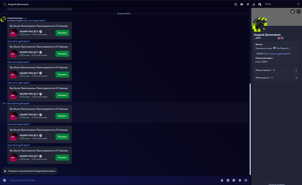Click the date 4 июл. 2024 г.
The height and width of the screenshot is (185, 302).
click(262, 62)
